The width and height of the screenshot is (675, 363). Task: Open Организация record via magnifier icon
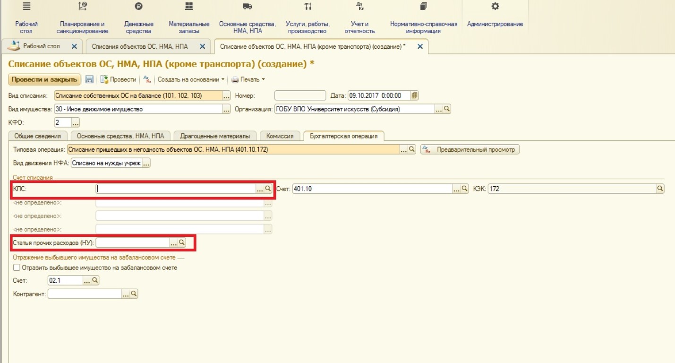tap(447, 109)
